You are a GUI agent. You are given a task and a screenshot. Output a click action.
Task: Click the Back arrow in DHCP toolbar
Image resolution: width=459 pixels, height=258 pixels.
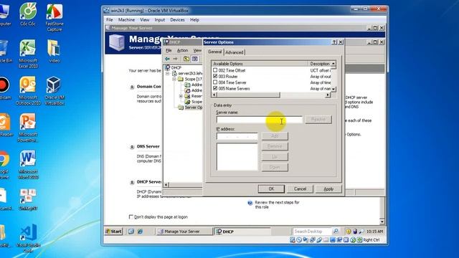(x=167, y=59)
